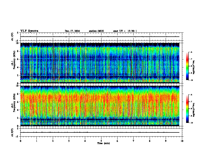The image size is (205, 158).
Task: Select the date text "Dec. 17, 2024"
Action: pos(72,31)
